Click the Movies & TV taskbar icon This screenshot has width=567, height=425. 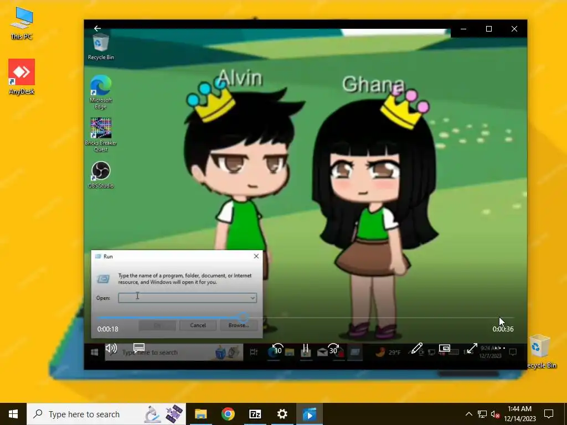(x=310, y=414)
